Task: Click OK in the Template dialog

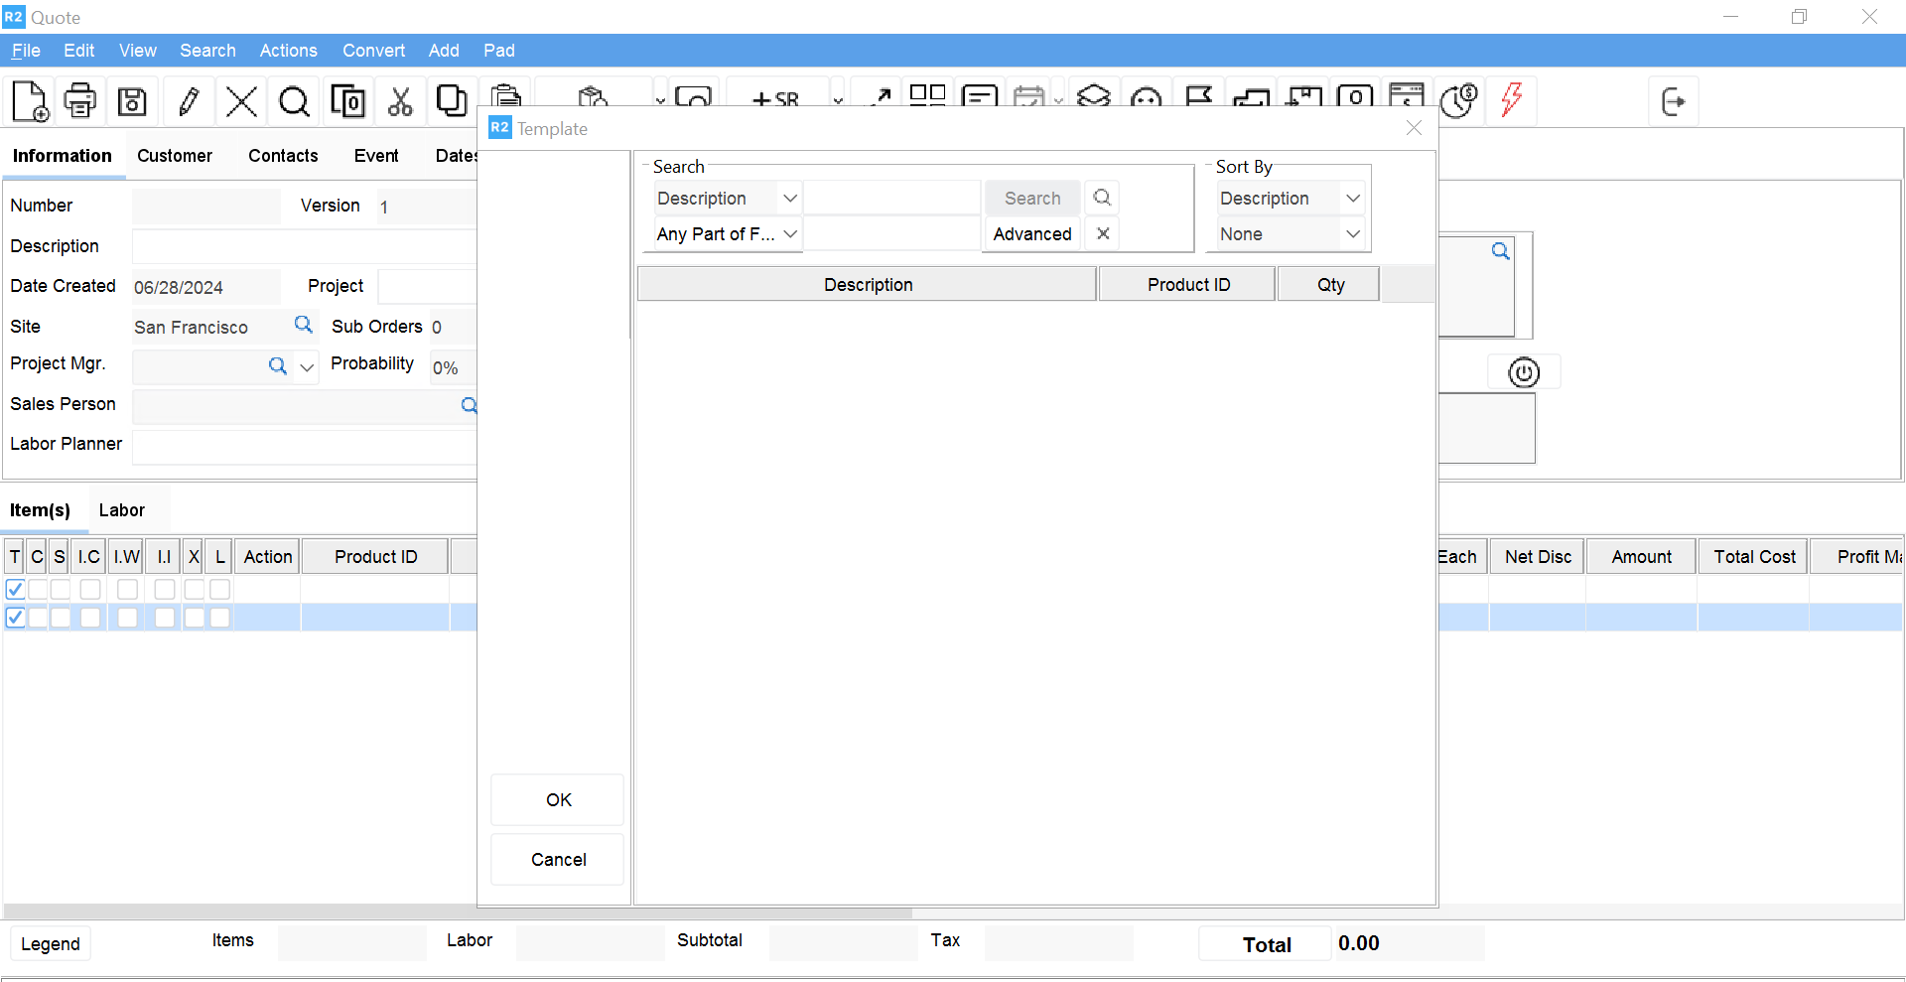Action: pos(558,800)
